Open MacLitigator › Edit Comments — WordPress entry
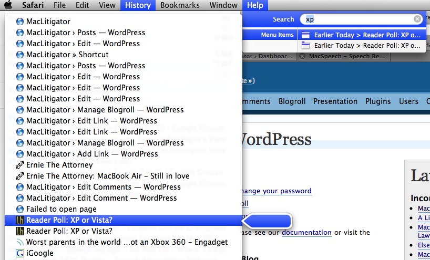Screen dimensions: 430x260 point(124,187)
